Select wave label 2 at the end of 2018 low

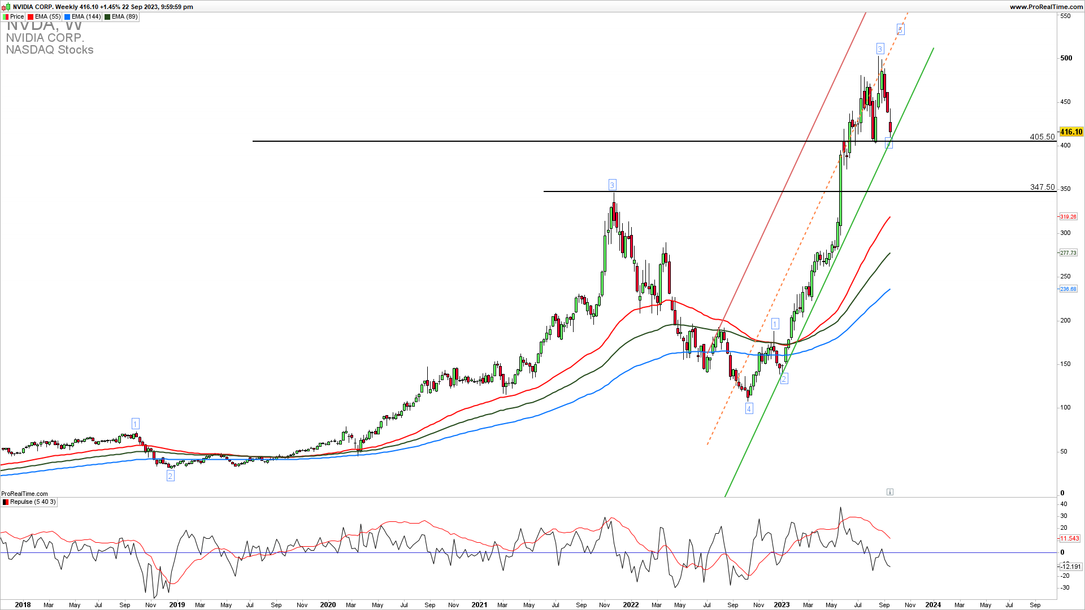pos(170,476)
